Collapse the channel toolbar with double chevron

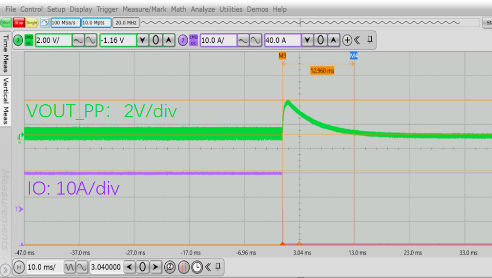[x=358, y=41]
